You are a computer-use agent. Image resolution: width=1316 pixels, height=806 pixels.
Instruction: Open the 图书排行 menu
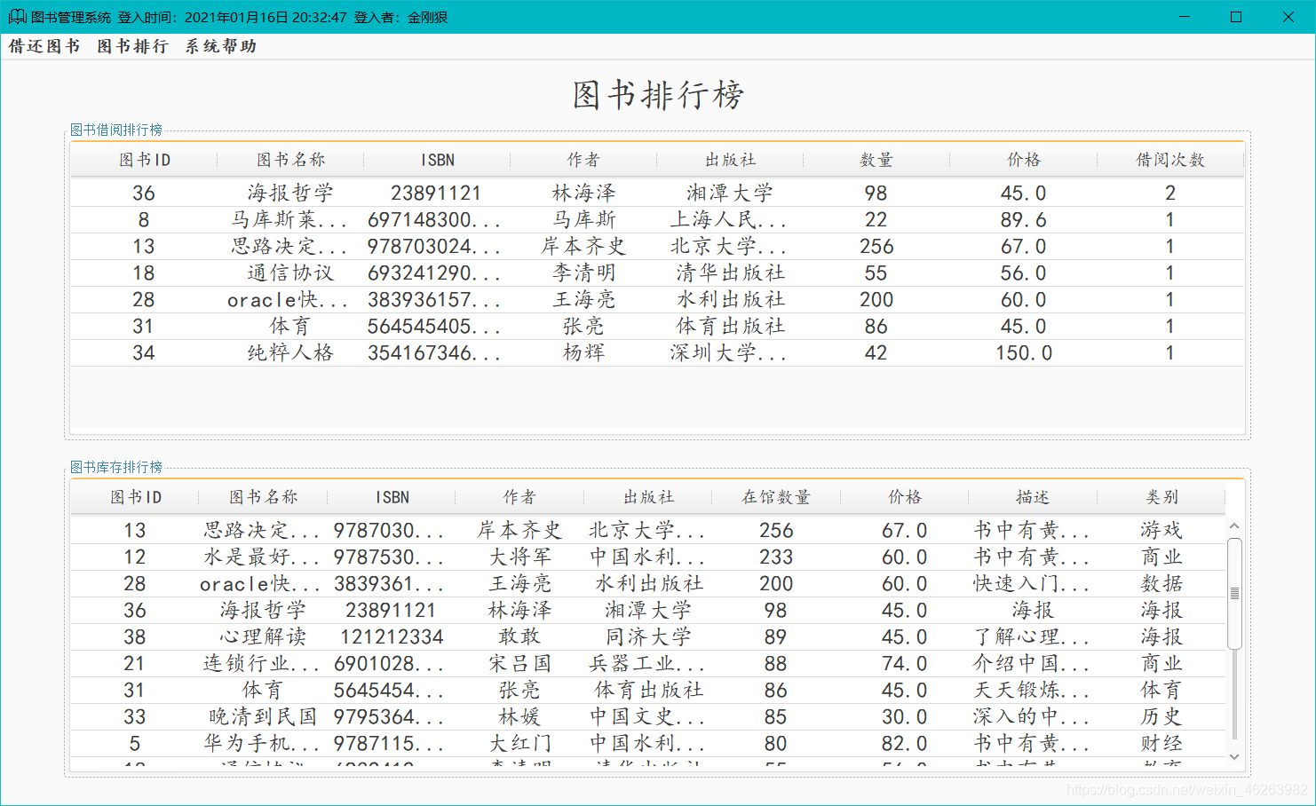coord(132,46)
